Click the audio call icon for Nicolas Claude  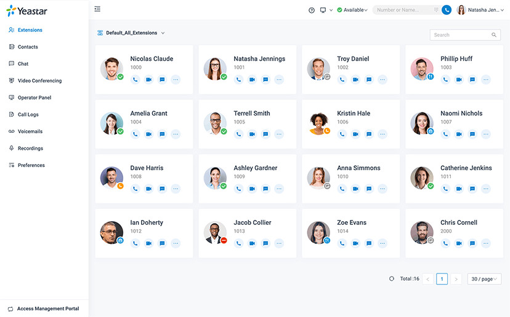135,79
